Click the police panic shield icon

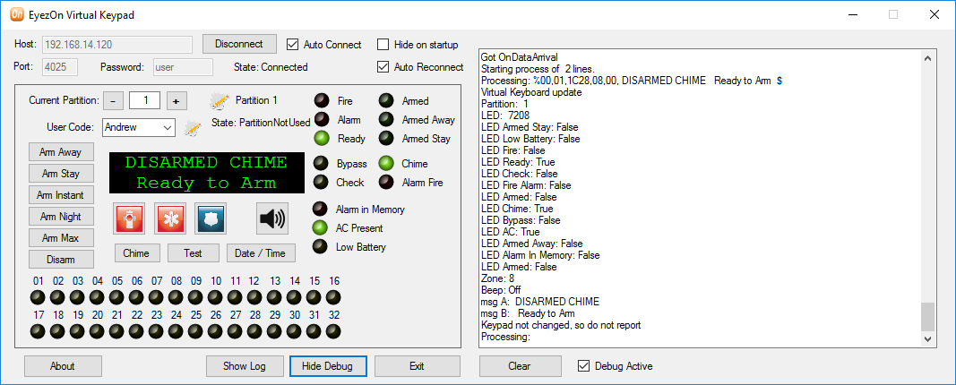pos(211,218)
